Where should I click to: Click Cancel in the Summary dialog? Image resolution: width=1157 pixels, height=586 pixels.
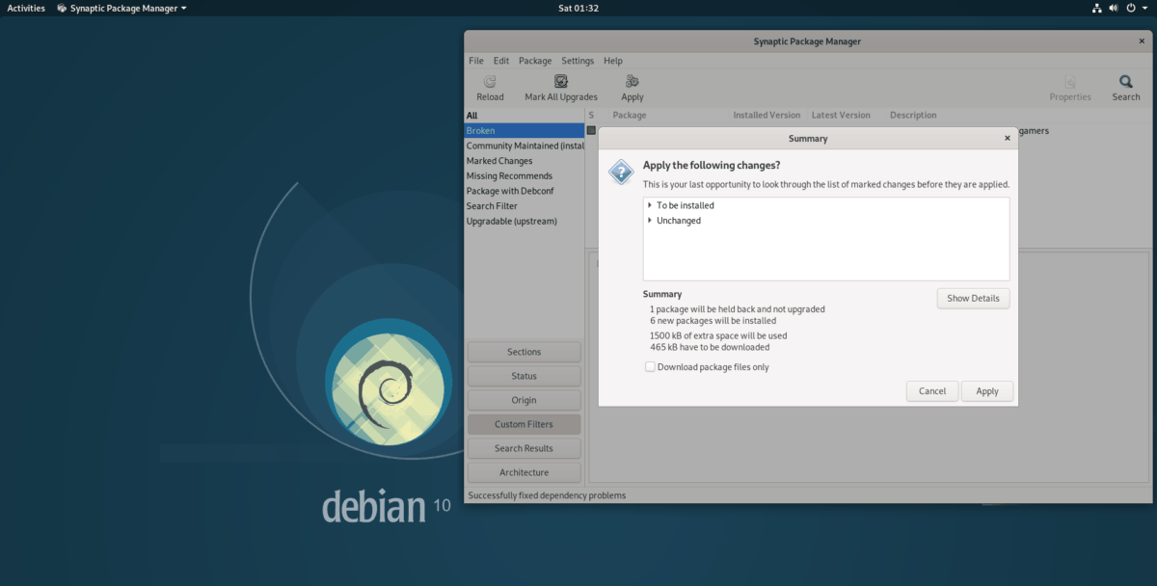pos(932,391)
